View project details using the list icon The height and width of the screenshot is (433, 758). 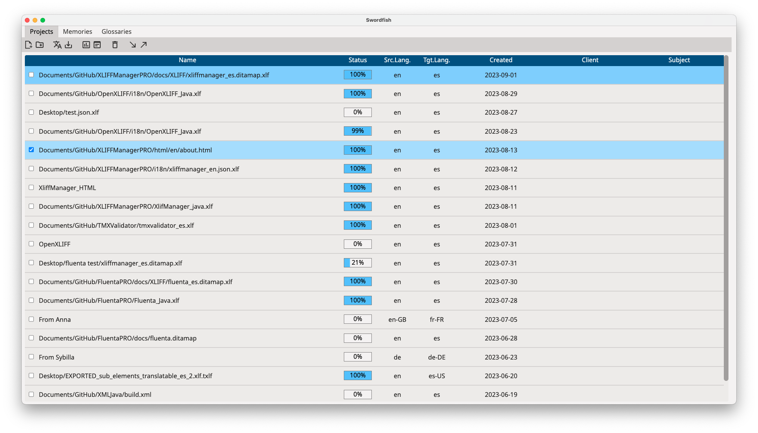pyautogui.click(x=97, y=45)
